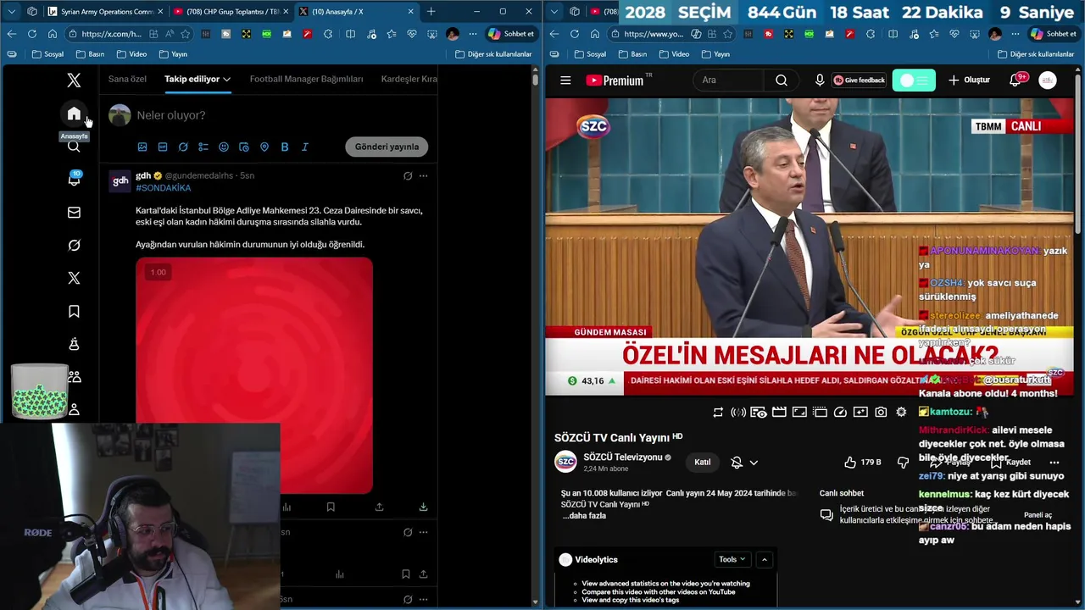Open X direct messages envelope icon
The width and height of the screenshot is (1085, 610).
point(74,213)
